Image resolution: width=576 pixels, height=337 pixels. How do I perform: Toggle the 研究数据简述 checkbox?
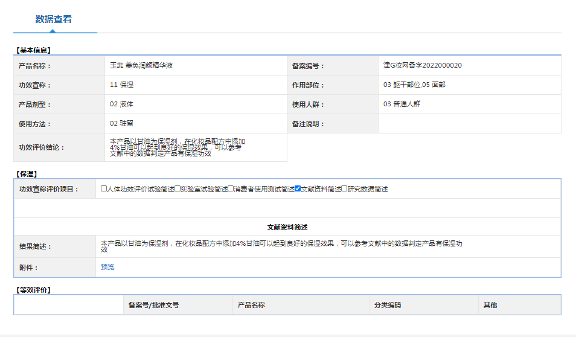click(x=345, y=189)
